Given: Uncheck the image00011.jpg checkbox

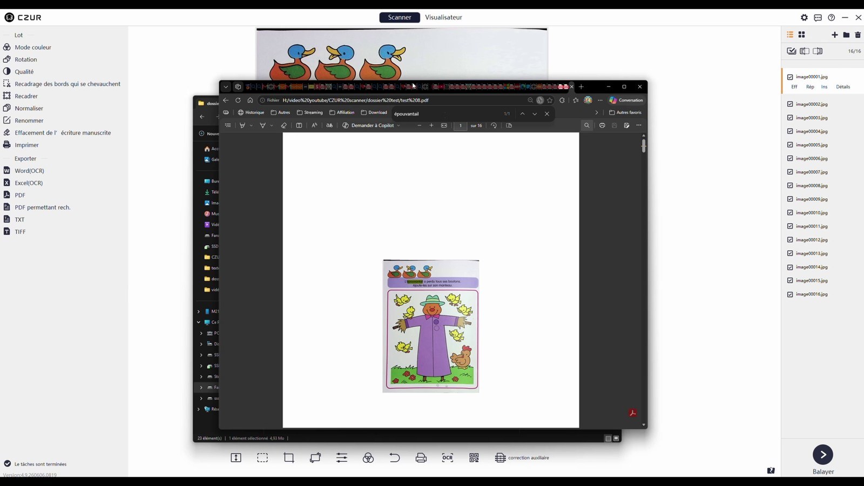Looking at the screenshot, I should [x=791, y=226].
